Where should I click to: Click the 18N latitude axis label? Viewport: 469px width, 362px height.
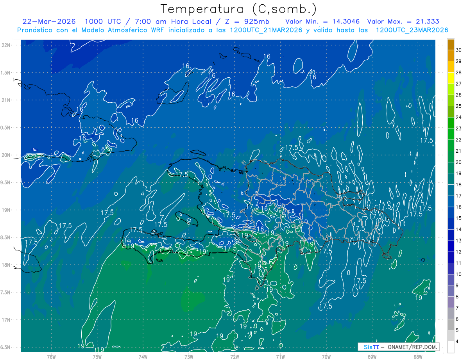coord(6,265)
